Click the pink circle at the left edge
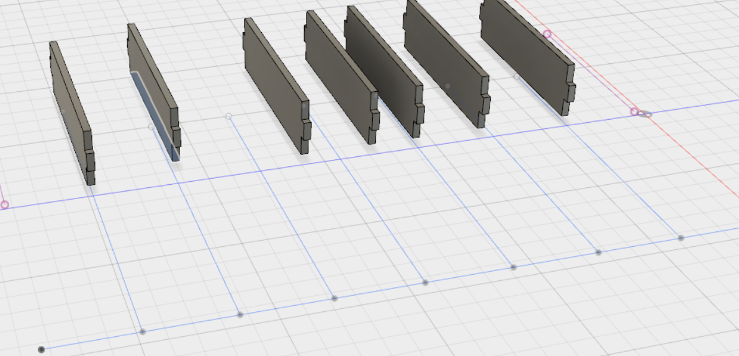Screen dimensions: 739x356 pyautogui.click(x=5, y=205)
